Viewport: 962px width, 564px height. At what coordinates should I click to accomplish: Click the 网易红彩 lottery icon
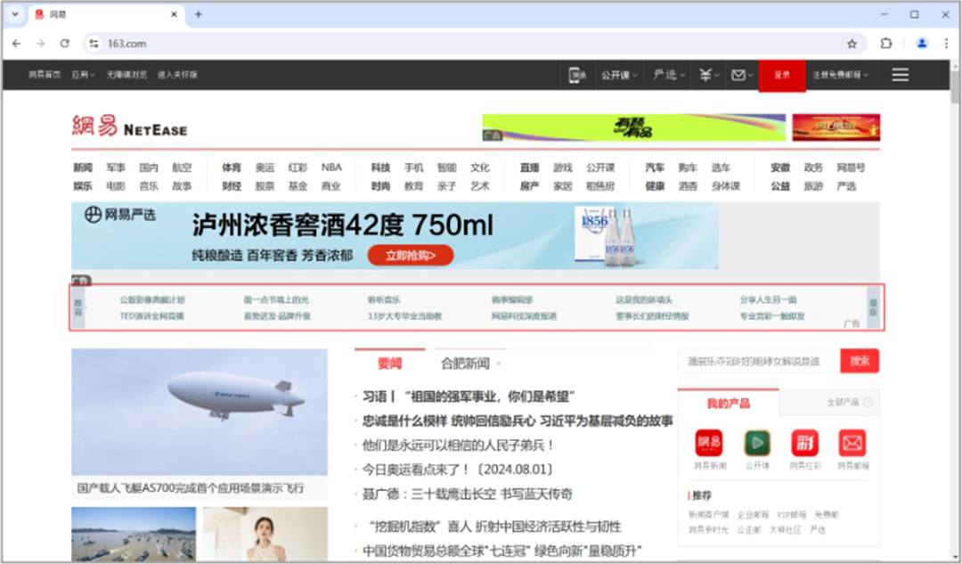coord(804,443)
